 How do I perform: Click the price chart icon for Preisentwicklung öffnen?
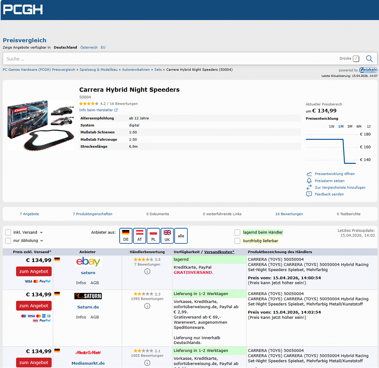click(309, 174)
